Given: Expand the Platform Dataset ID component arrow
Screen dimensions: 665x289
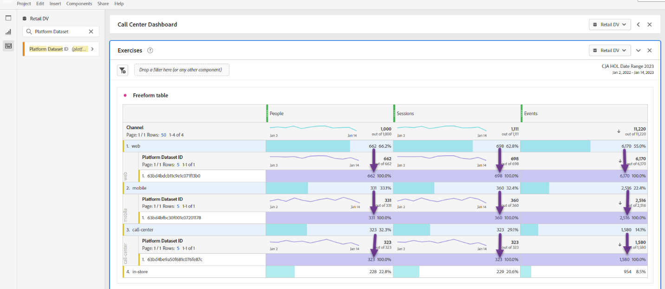Looking at the screenshot, I should [92, 49].
